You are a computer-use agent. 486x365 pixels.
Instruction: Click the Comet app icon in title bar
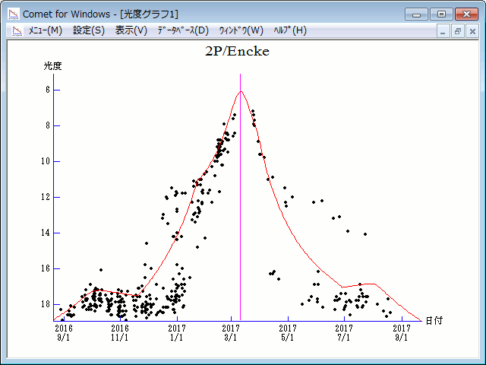click(14, 14)
